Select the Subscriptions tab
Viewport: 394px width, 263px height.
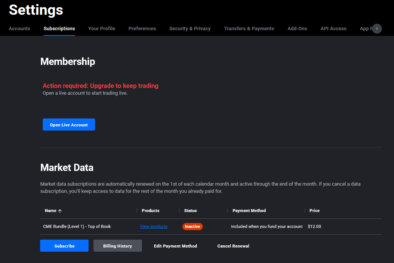[59, 29]
